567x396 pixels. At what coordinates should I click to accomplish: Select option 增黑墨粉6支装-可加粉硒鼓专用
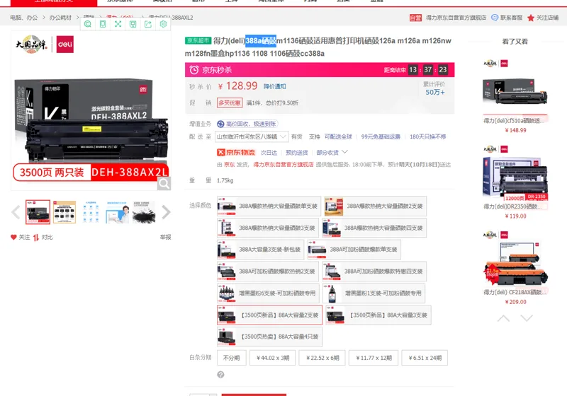click(x=268, y=293)
